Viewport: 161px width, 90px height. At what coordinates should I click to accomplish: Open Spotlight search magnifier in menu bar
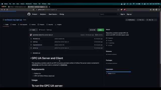pos(142,4)
